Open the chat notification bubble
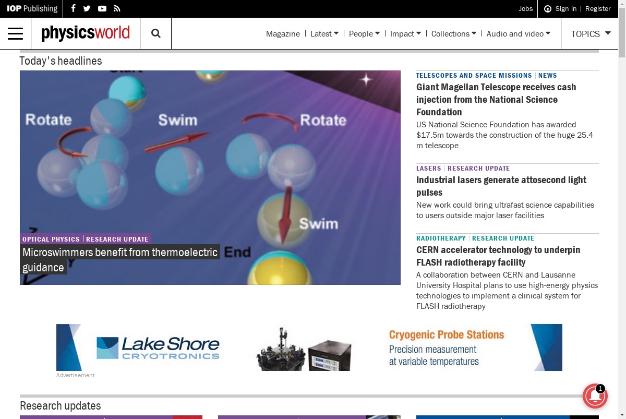Image resolution: width=626 pixels, height=419 pixels. tap(595, 396)
